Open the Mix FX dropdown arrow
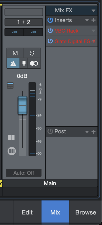Viewport: 102px width, 225px height. (x=93, y=11)
